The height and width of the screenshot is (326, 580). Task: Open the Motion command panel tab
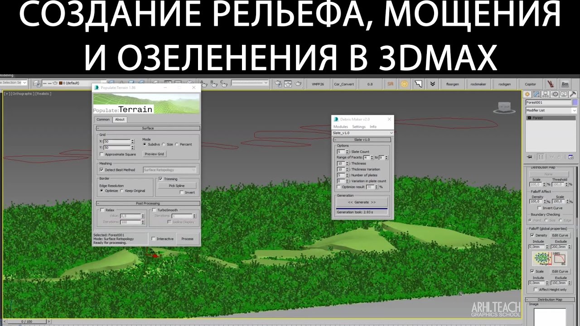555,94
